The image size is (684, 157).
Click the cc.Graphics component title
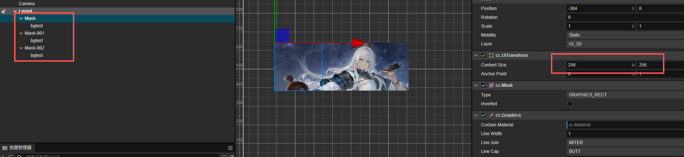coord(508,115)
